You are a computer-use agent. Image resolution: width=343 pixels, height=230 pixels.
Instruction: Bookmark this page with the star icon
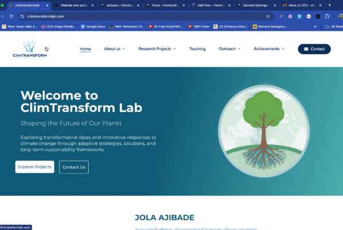point(268,16)
